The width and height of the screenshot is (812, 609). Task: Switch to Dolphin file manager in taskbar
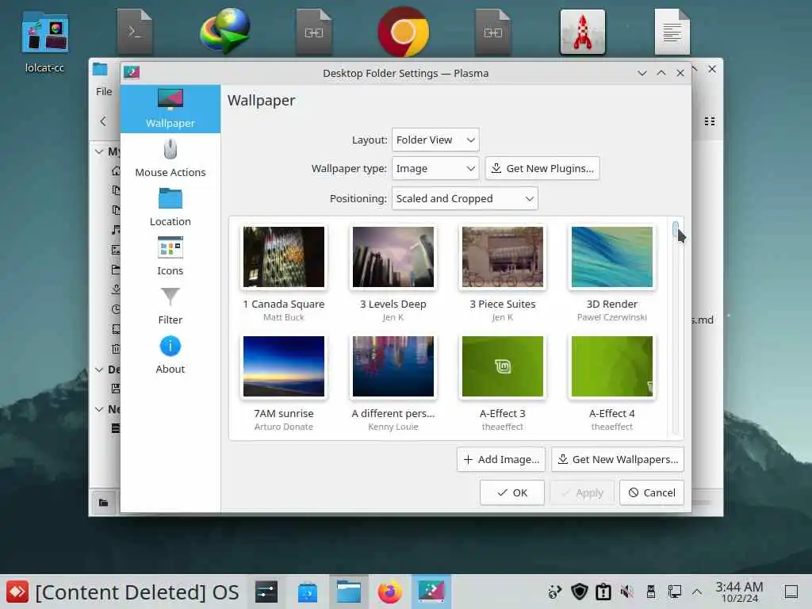(349, 592)
